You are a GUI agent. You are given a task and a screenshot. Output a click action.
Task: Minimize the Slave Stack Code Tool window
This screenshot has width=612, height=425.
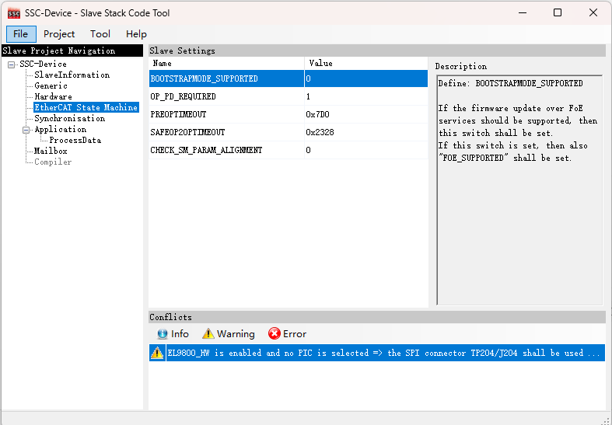523,13
